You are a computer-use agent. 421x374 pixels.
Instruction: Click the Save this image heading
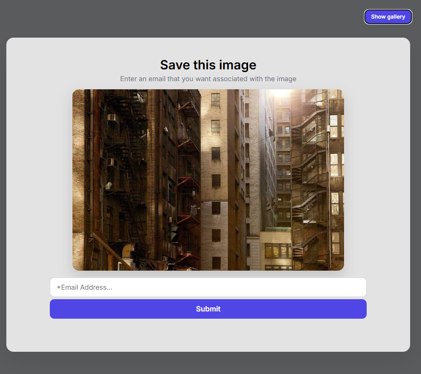click(x=208, y=65)
